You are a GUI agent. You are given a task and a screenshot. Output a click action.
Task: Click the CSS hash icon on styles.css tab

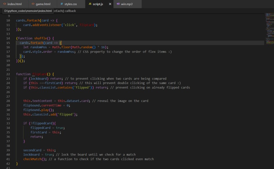[62, 4]
